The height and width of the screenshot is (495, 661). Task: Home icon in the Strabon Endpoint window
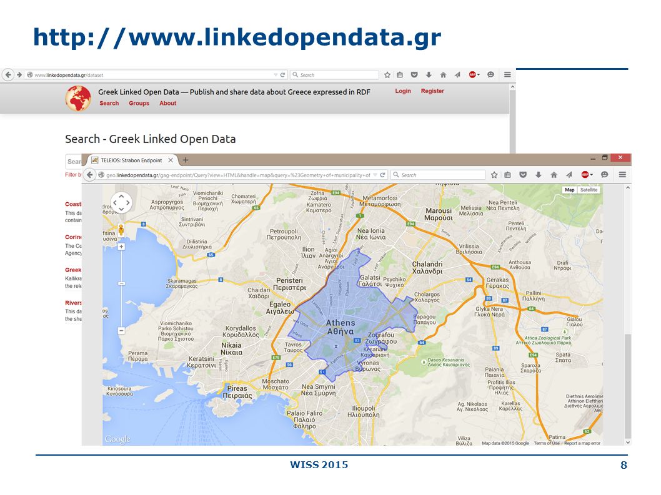pyautogui.click(x=554, y=175)
